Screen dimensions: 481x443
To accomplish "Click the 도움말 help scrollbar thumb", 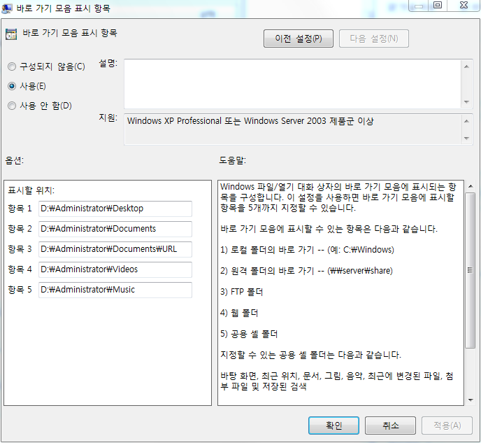I will coord(471,270).
